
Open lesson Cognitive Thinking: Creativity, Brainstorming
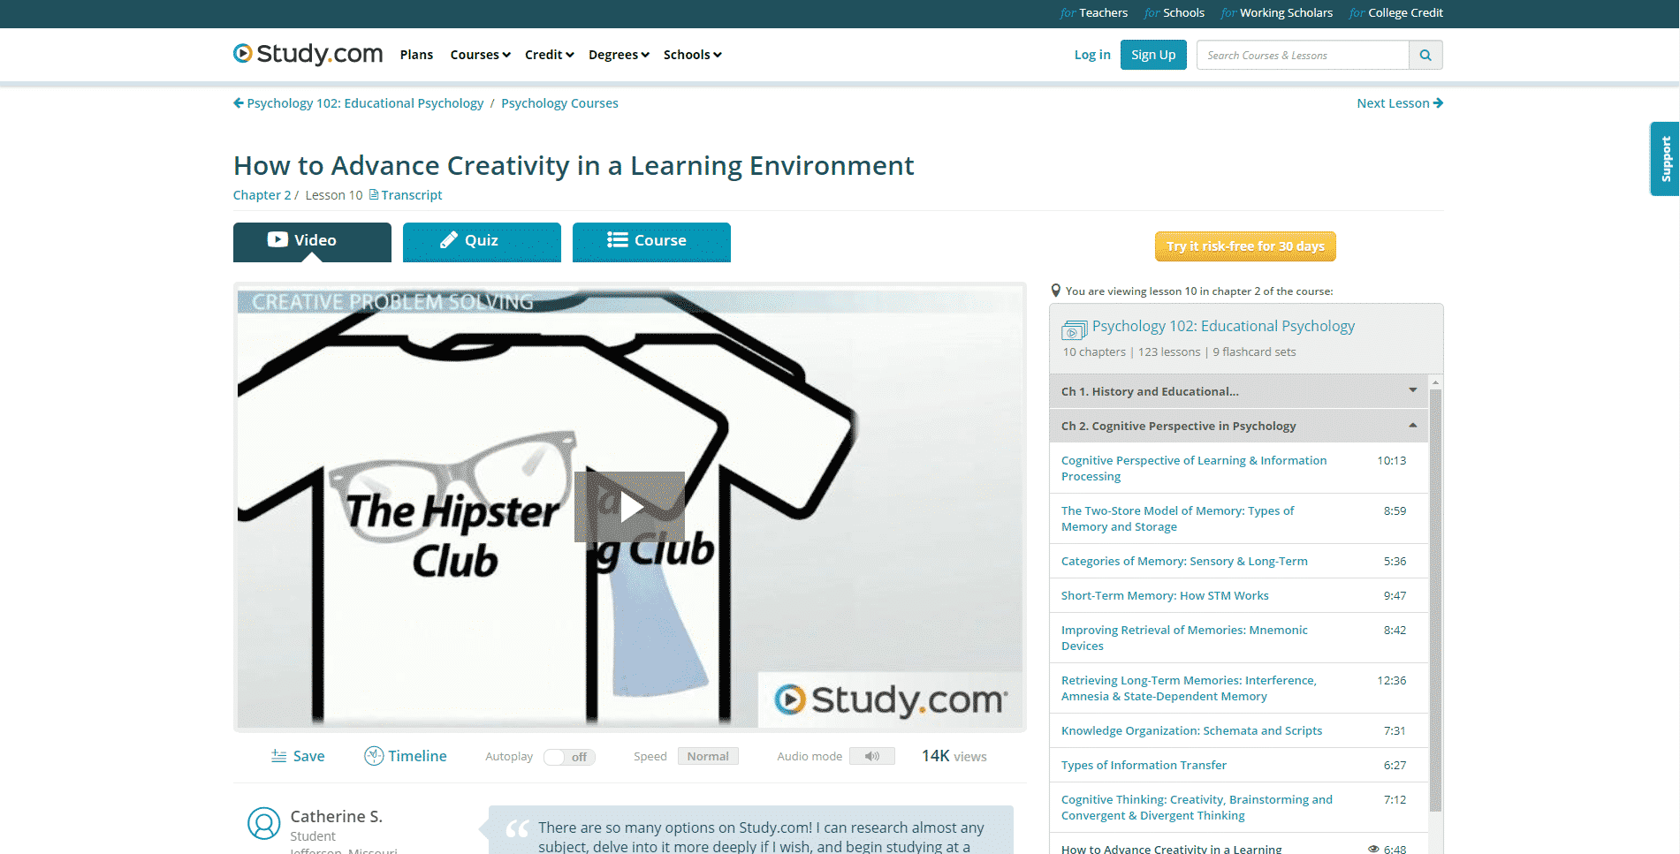1197,807
